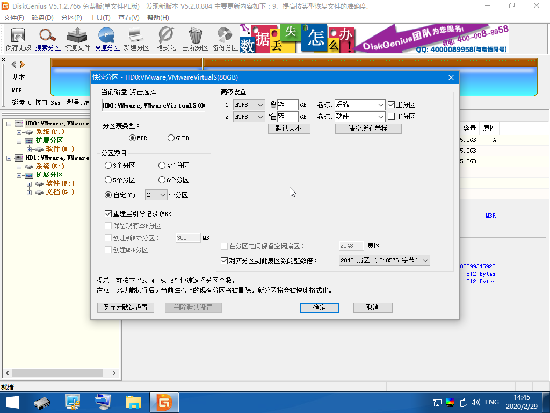The width and height of the screenshot is (550, 413).
Task: Expand the 系统(C:) tree node
Action: [x=19, y=132]
